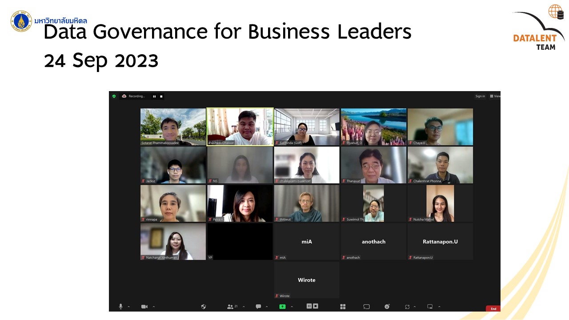The image size is (569, 320).
Task: Expand the participants options arrow
Action: (x=244, y=307)
